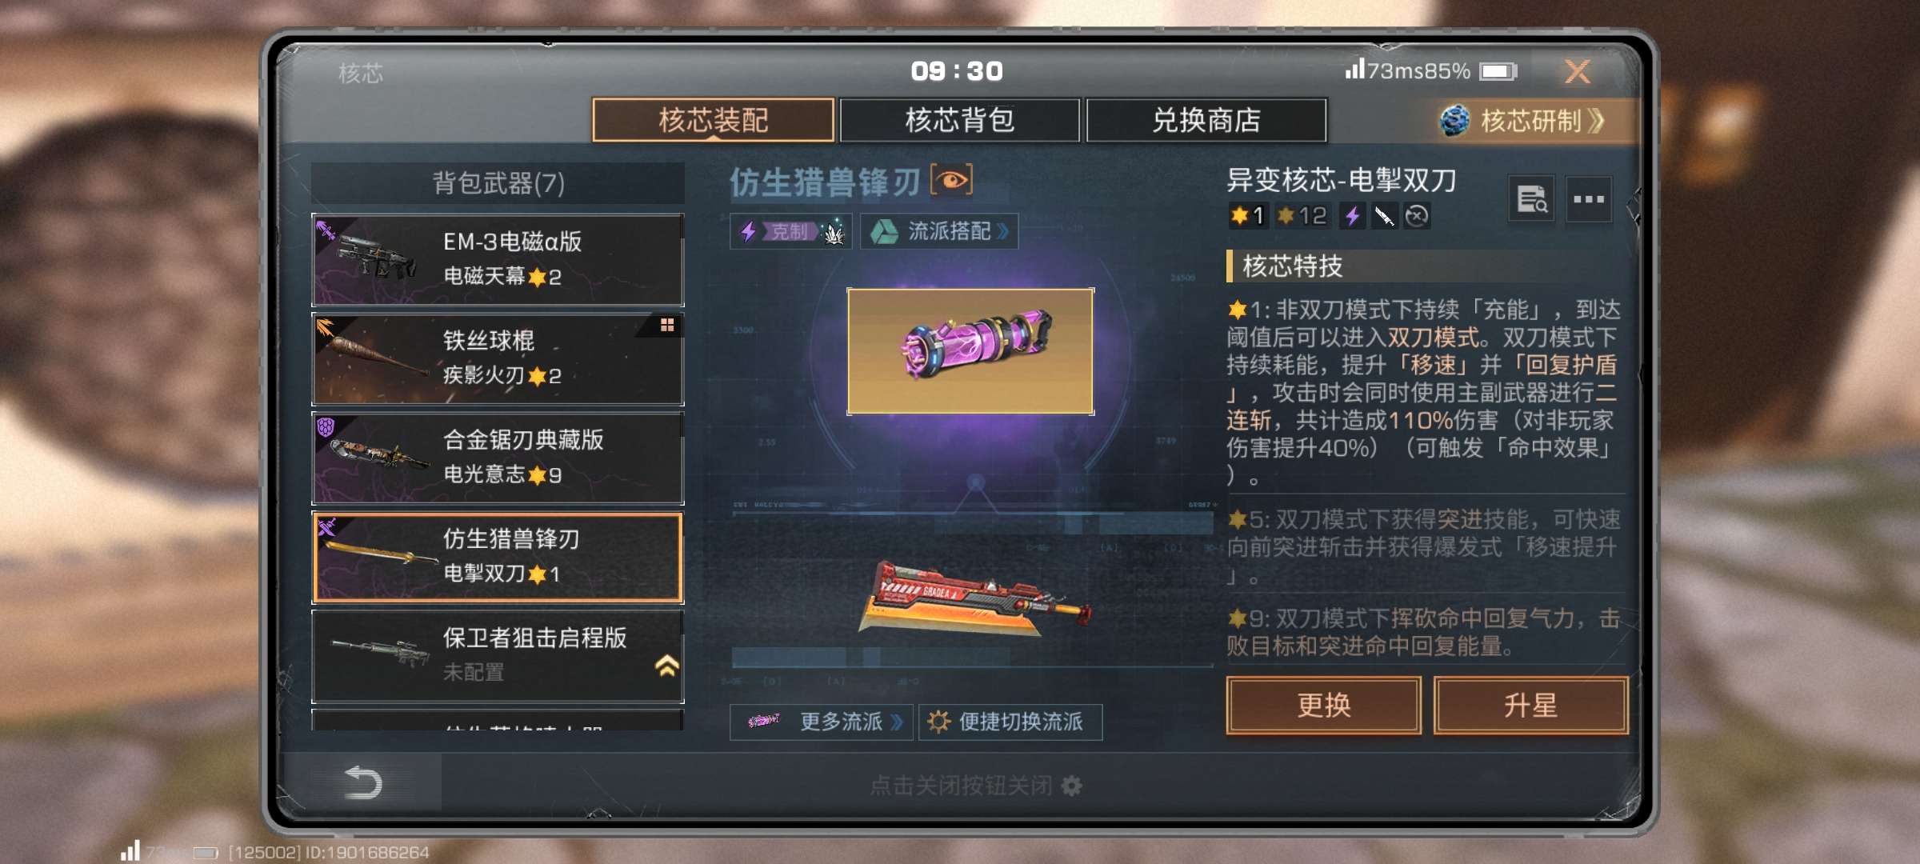Click the 升星 button
This screenshot has width=1920, height=864.
coord(1530,706)
